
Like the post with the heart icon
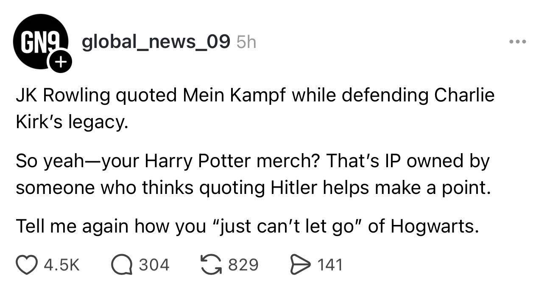coord(26,265)
